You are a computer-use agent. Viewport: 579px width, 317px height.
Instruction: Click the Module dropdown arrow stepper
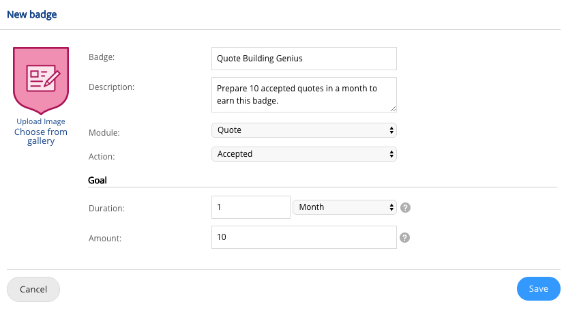[391, 130]
